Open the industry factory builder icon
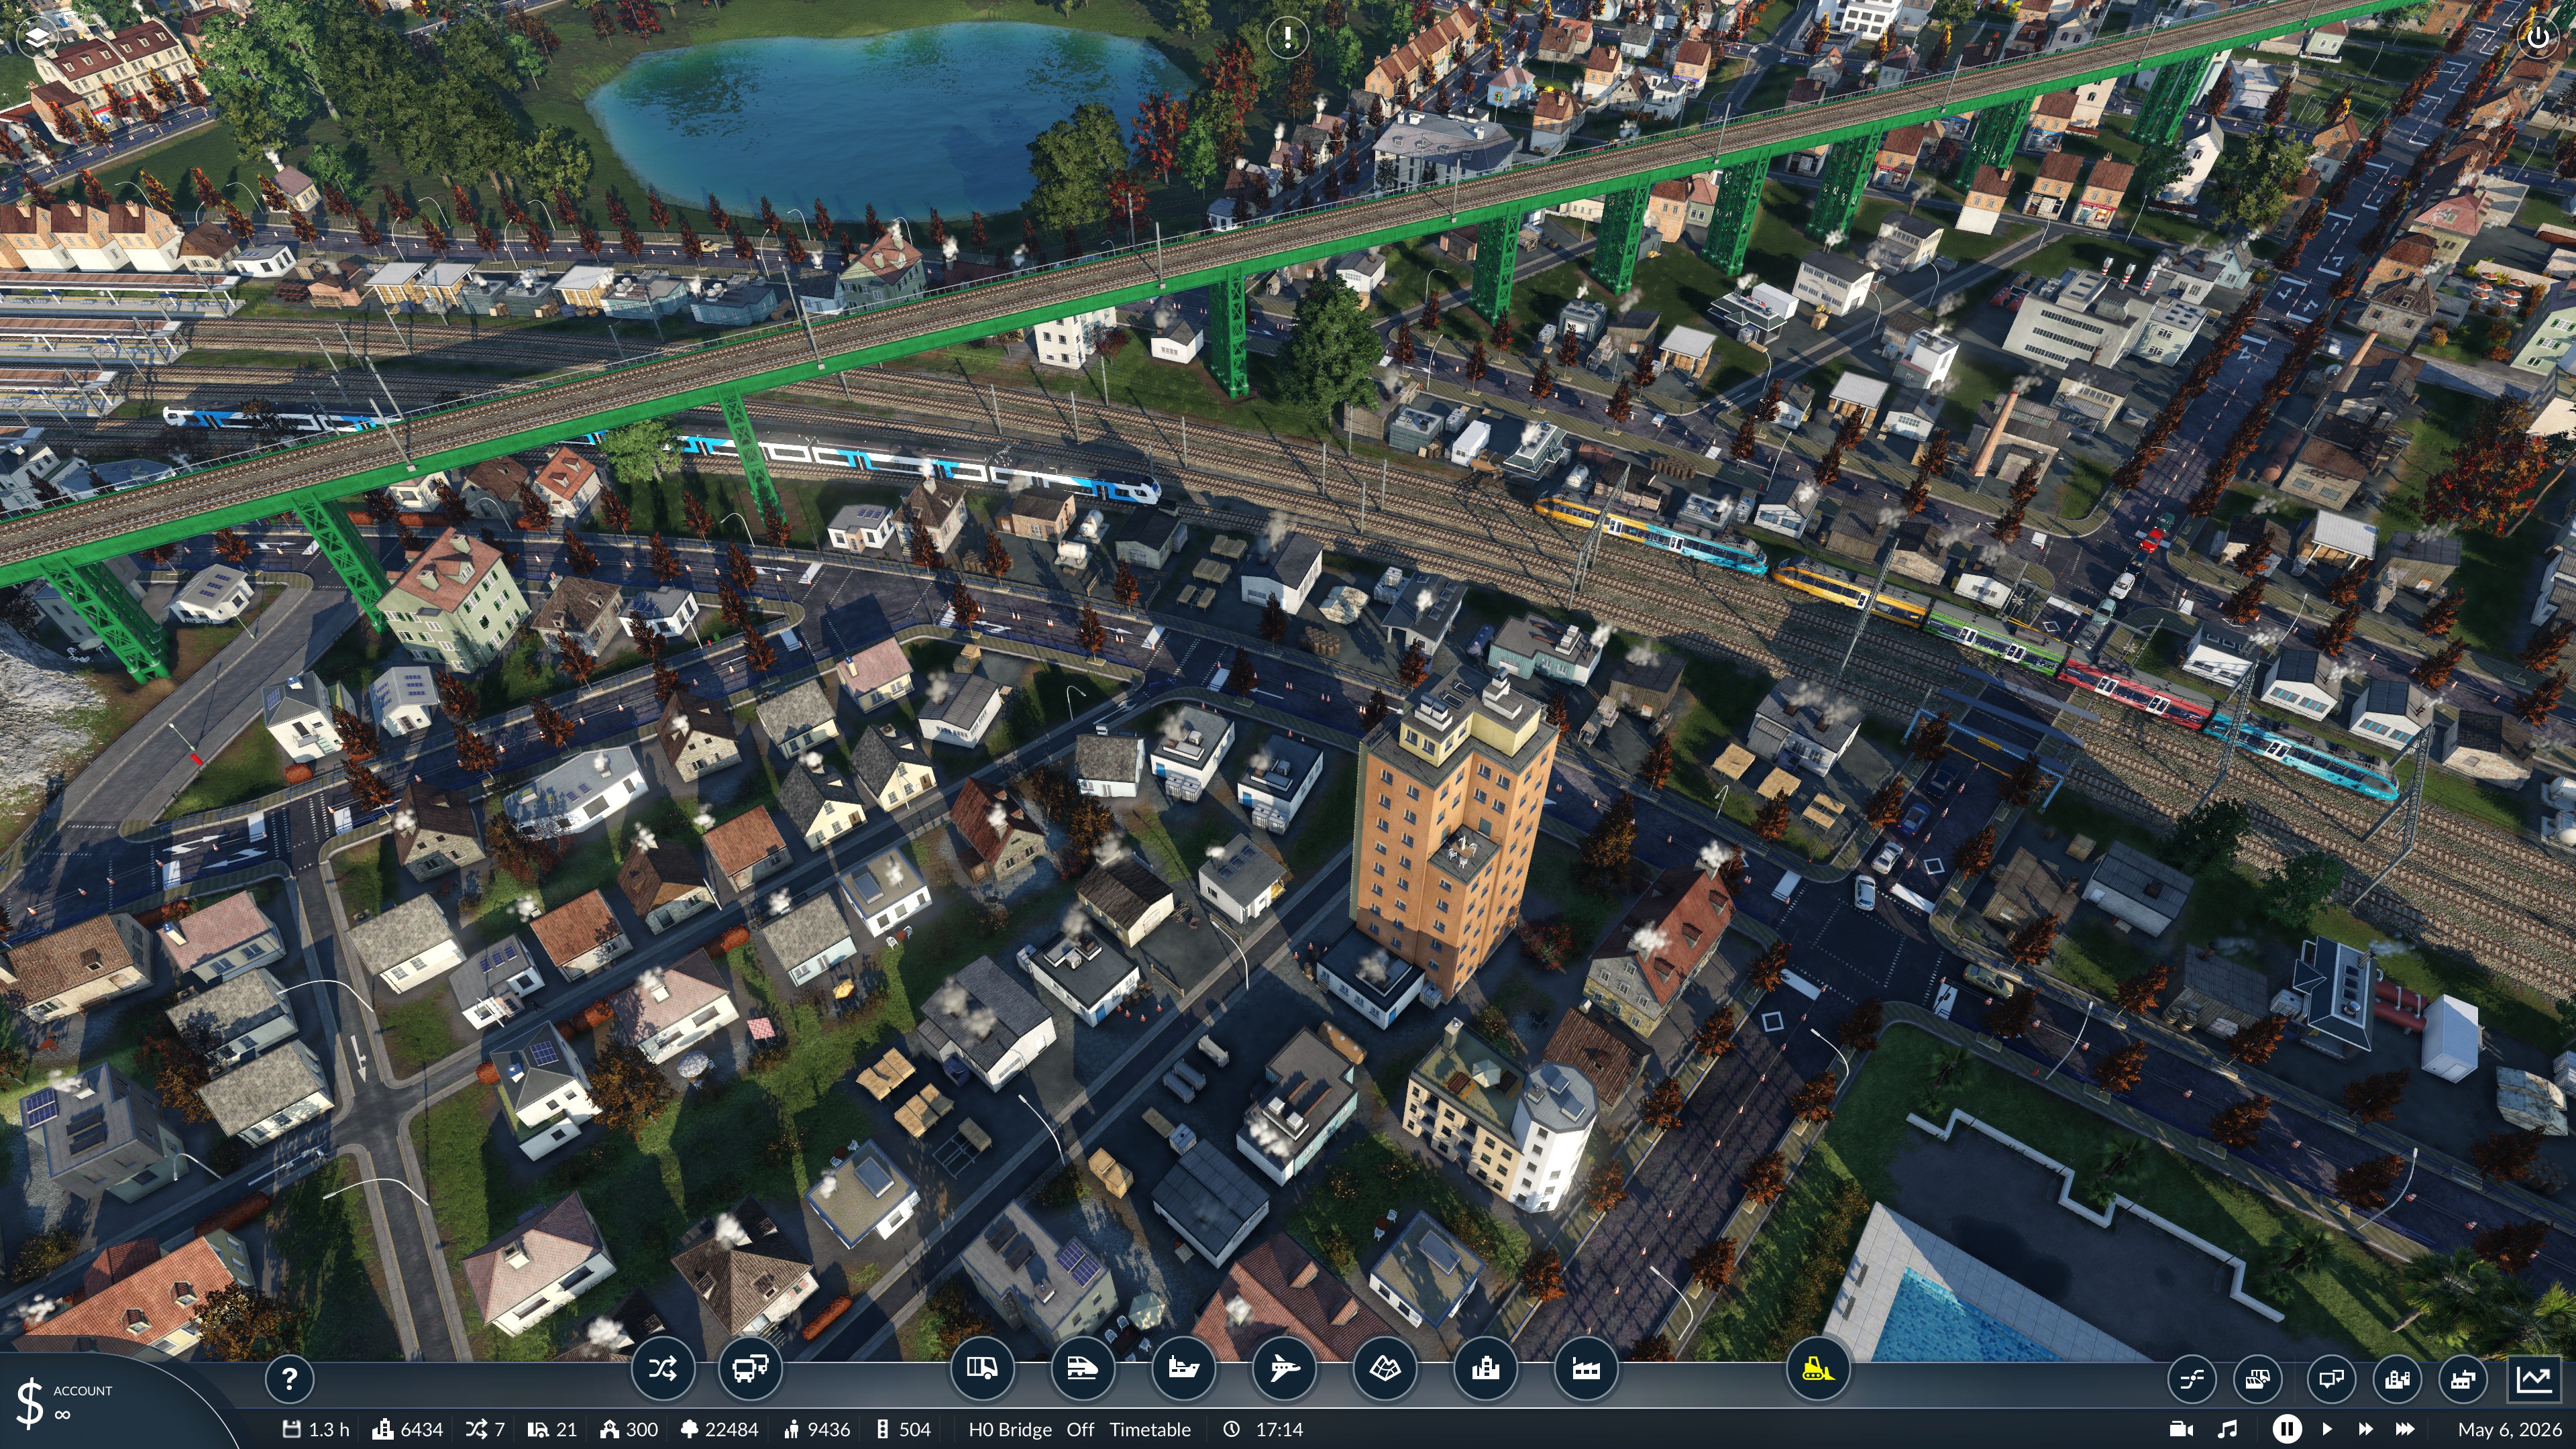The image size is (2576, 1449). coord(1586,1368)
